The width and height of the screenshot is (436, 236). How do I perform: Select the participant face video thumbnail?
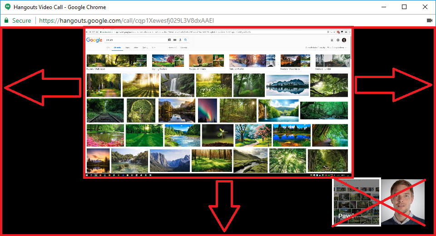[403, 202]
